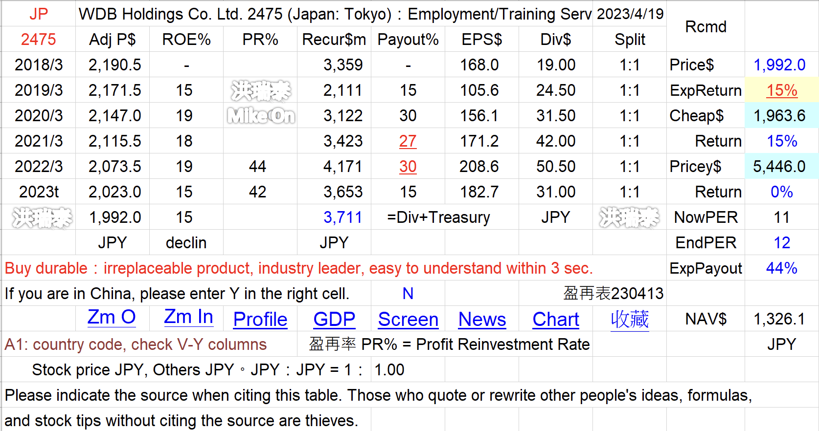
Task: Open the Chart link
Action: 556,320
